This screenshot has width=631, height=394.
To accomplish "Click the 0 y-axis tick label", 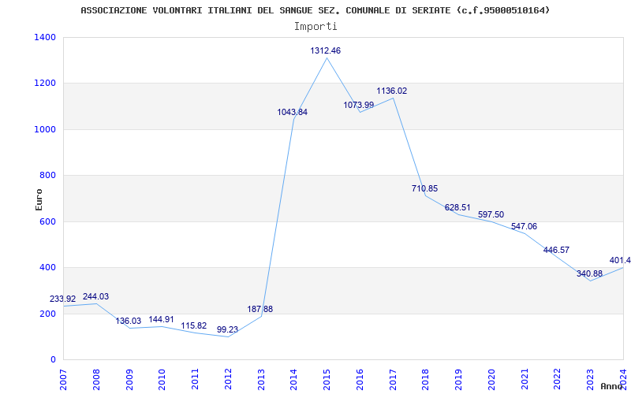I will 53,359.
